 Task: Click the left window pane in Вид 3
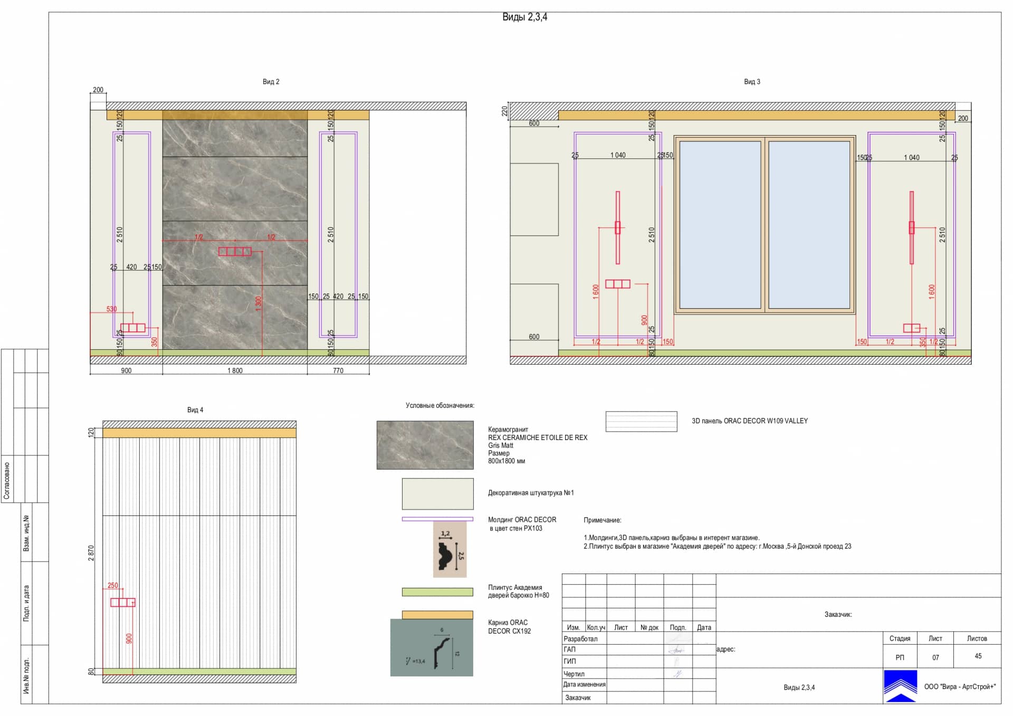point(720,225)
